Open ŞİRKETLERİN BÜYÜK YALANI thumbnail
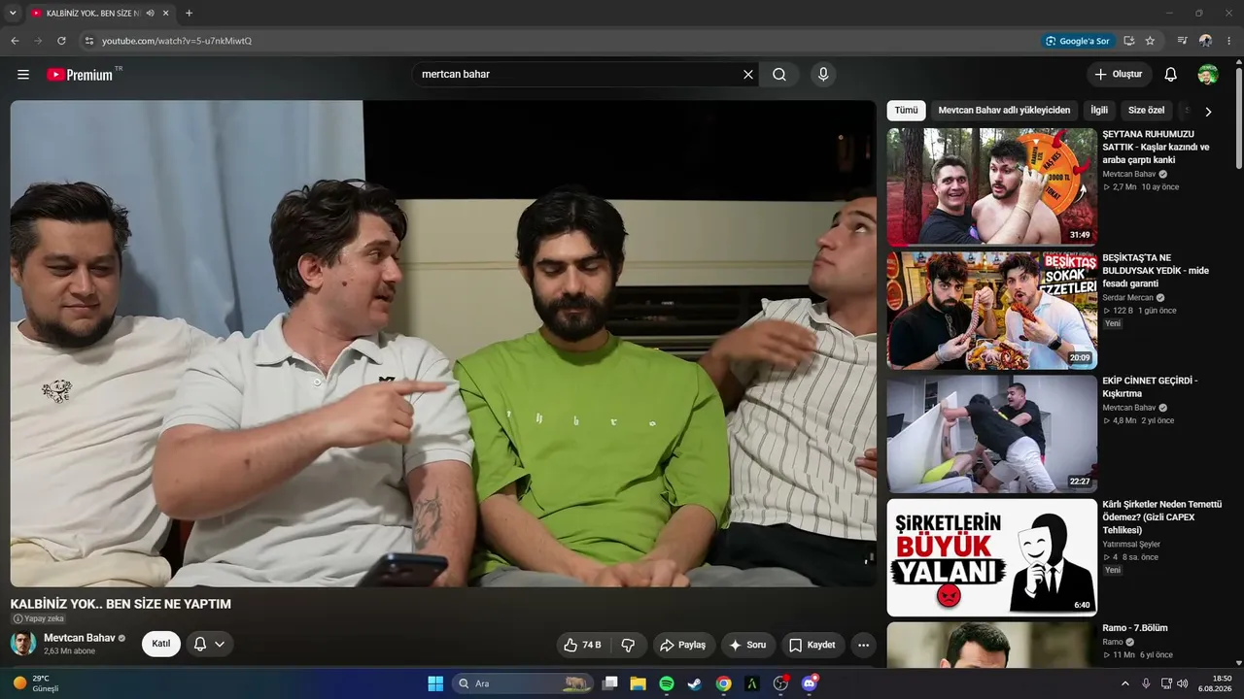1244x699 pixels. click(x=991, y=557)
